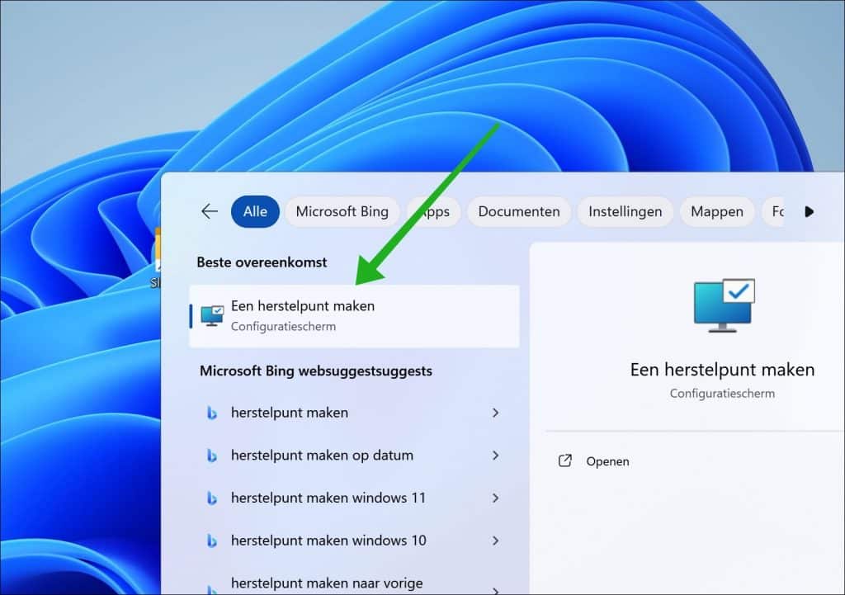The image size is (845, 595).
Task: Show more filters with the right arrow
Action: tap(809, 212)
